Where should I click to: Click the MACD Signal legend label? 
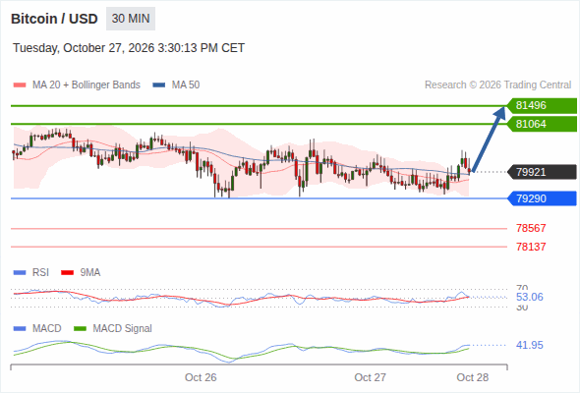pyautogui.click(x=123, y=328)
